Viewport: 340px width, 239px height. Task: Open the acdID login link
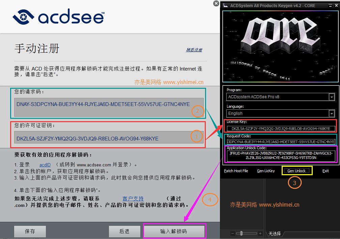coord(45,165)
